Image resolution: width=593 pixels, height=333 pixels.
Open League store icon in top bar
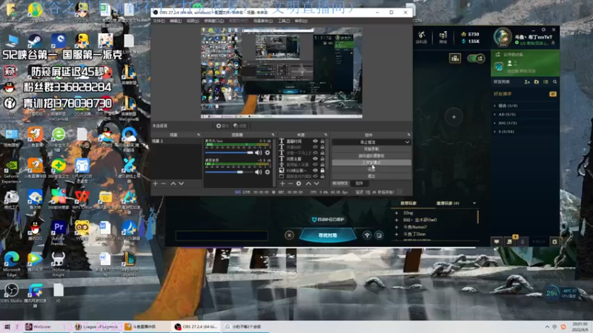[443, 37]
